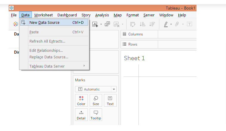Screen dimensions: 226x131
Task: Select Paste in the Data menu
Action: pyautogui.click(x=54, y=32)
